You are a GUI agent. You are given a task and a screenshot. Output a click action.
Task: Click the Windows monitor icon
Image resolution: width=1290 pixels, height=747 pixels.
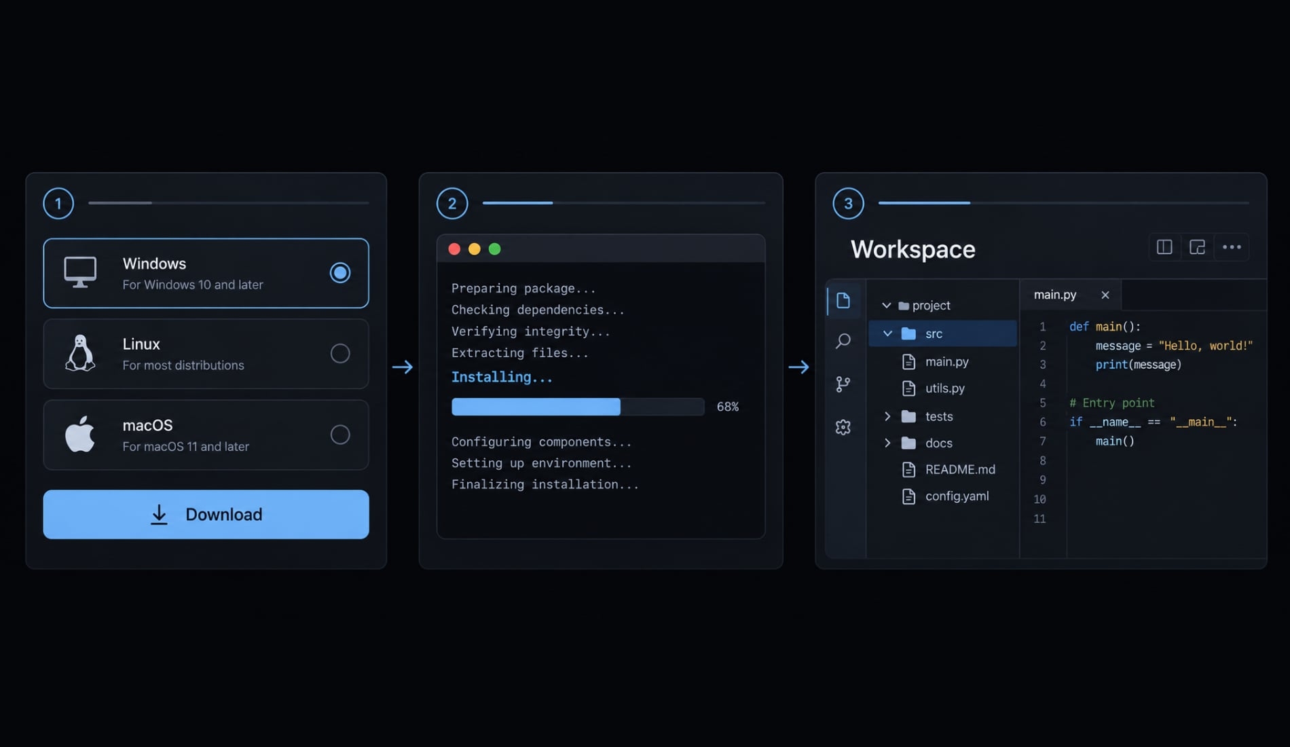pyautogui.click(x=80, y=272)
